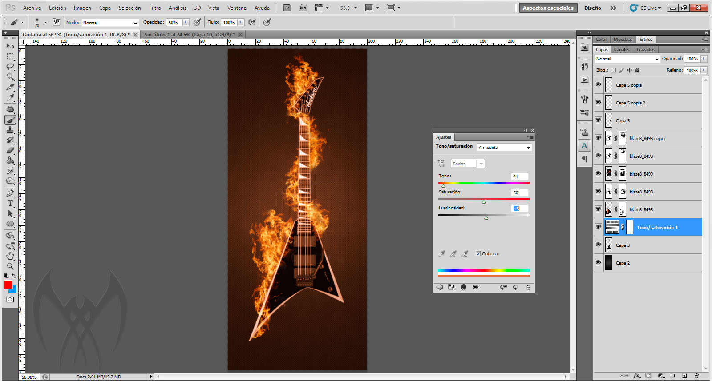Select the Horizontal Type tool

point(10,203)
